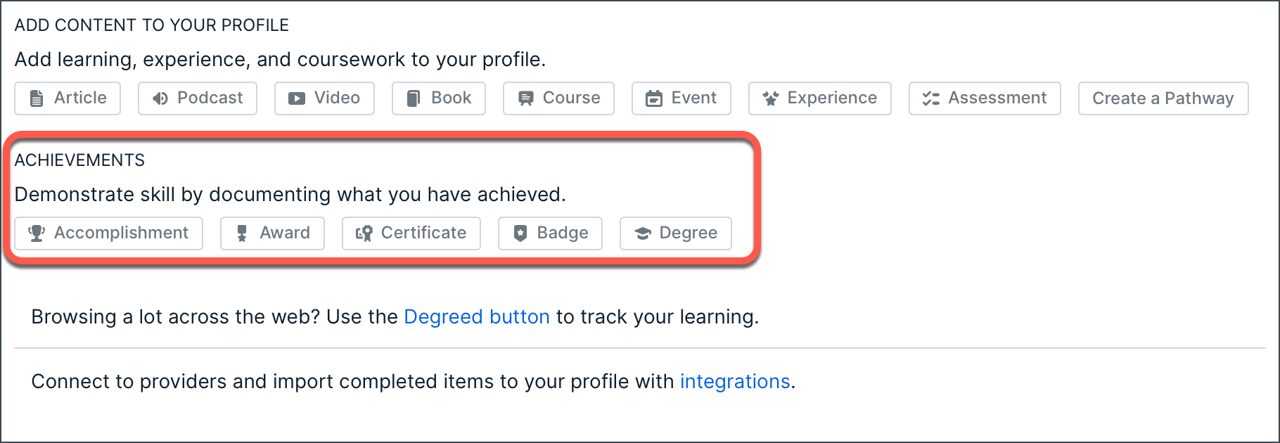Click the Award ribbon icon
The image size is (1280, 443).
(242, 233)
